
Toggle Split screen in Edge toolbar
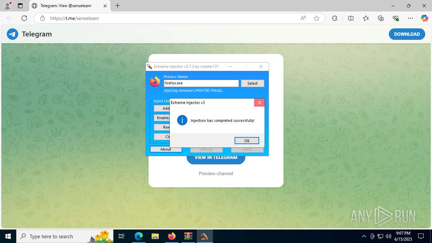[351, 18]
